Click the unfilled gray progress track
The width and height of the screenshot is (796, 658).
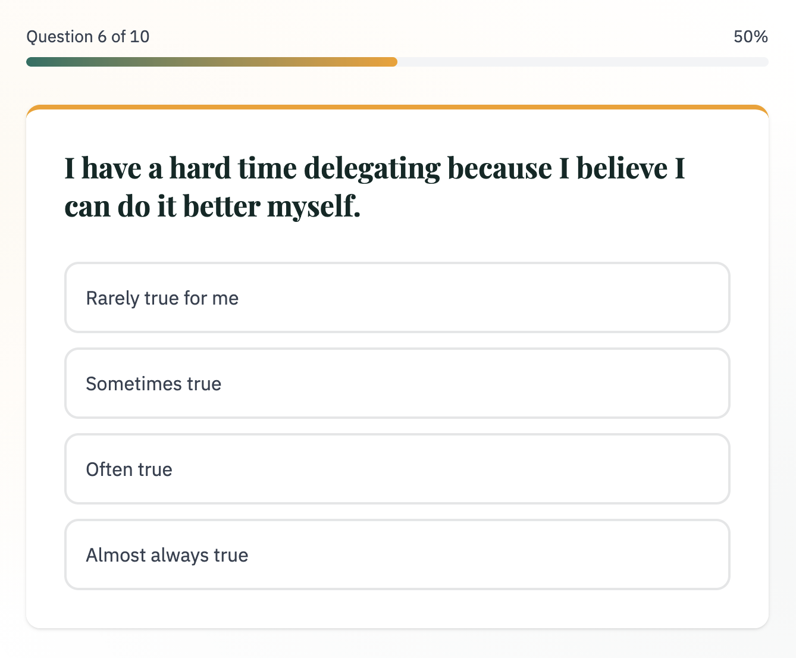583,61
